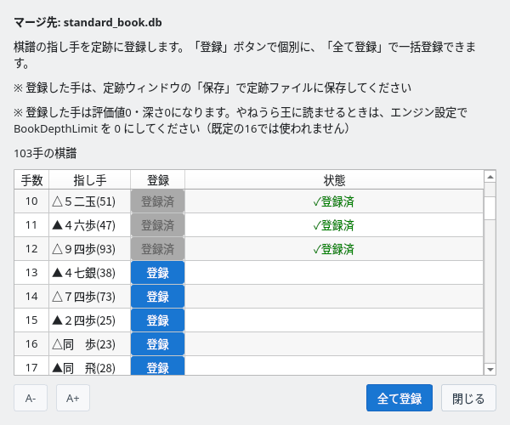The width and height of the screenshot is (510, 425).
Task: Click the 手数 column header
Action: pyautogui.click(x=31, y=180)
